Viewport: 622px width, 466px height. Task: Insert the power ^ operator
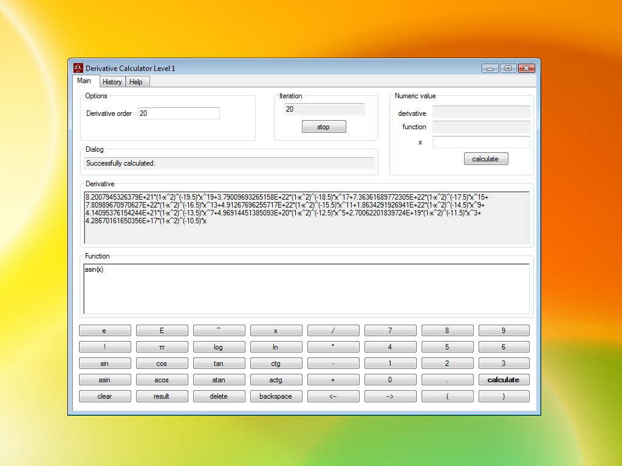point(219,331)
